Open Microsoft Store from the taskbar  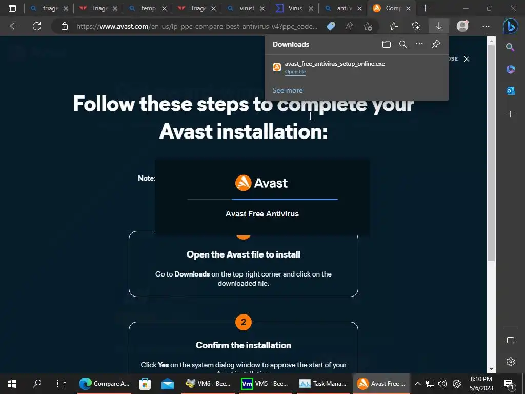[x=145, y=384]
